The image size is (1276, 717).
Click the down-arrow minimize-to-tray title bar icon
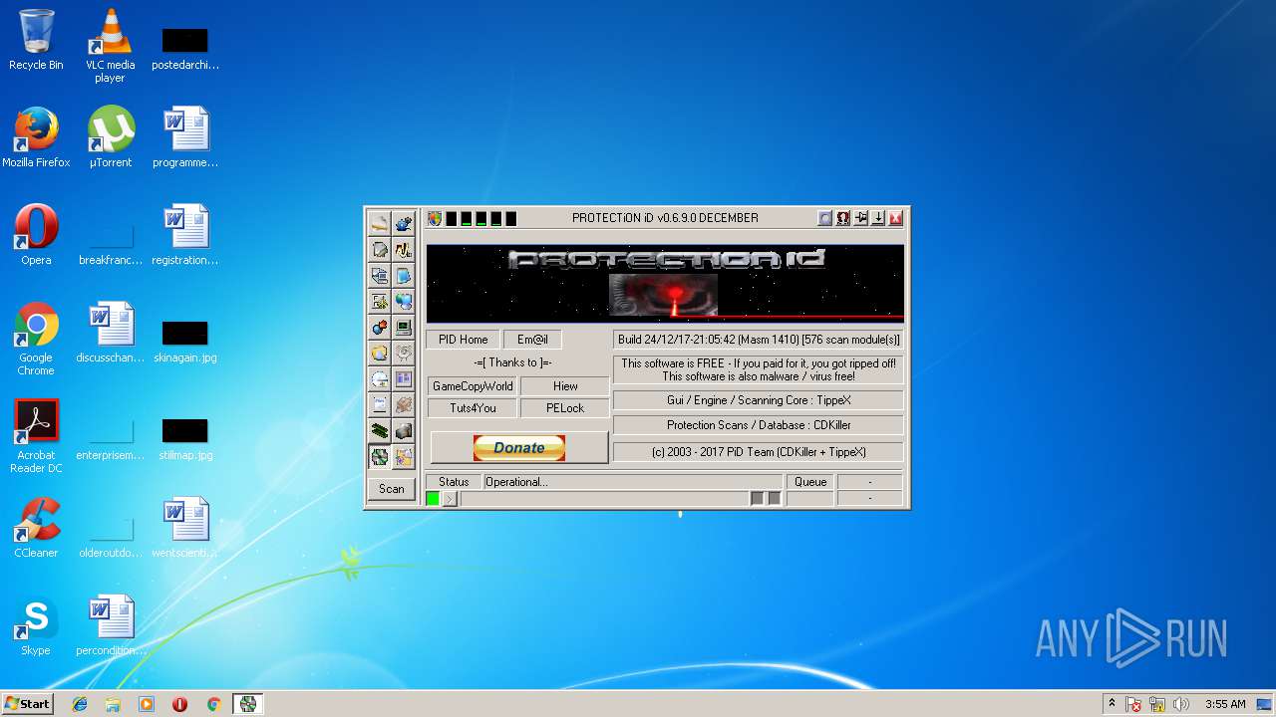tap(878, 218)
